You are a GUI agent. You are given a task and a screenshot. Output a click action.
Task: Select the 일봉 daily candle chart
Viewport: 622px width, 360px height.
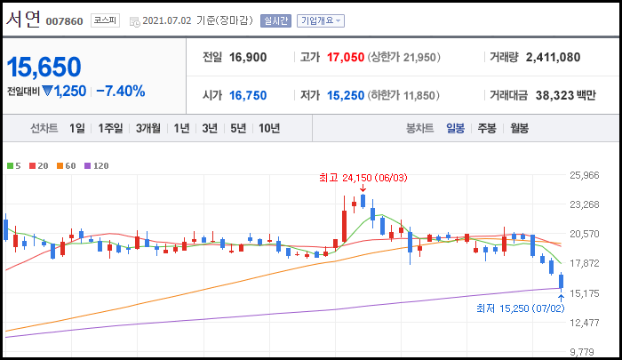pos(455,128)
